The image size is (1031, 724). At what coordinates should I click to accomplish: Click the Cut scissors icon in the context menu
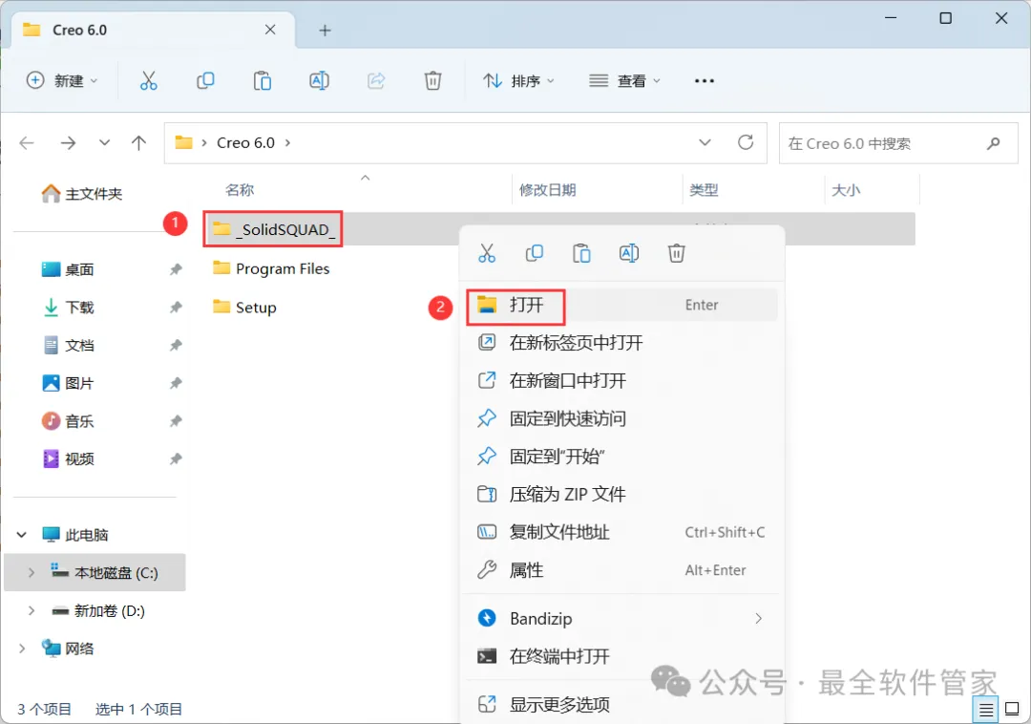coord(487,253)
